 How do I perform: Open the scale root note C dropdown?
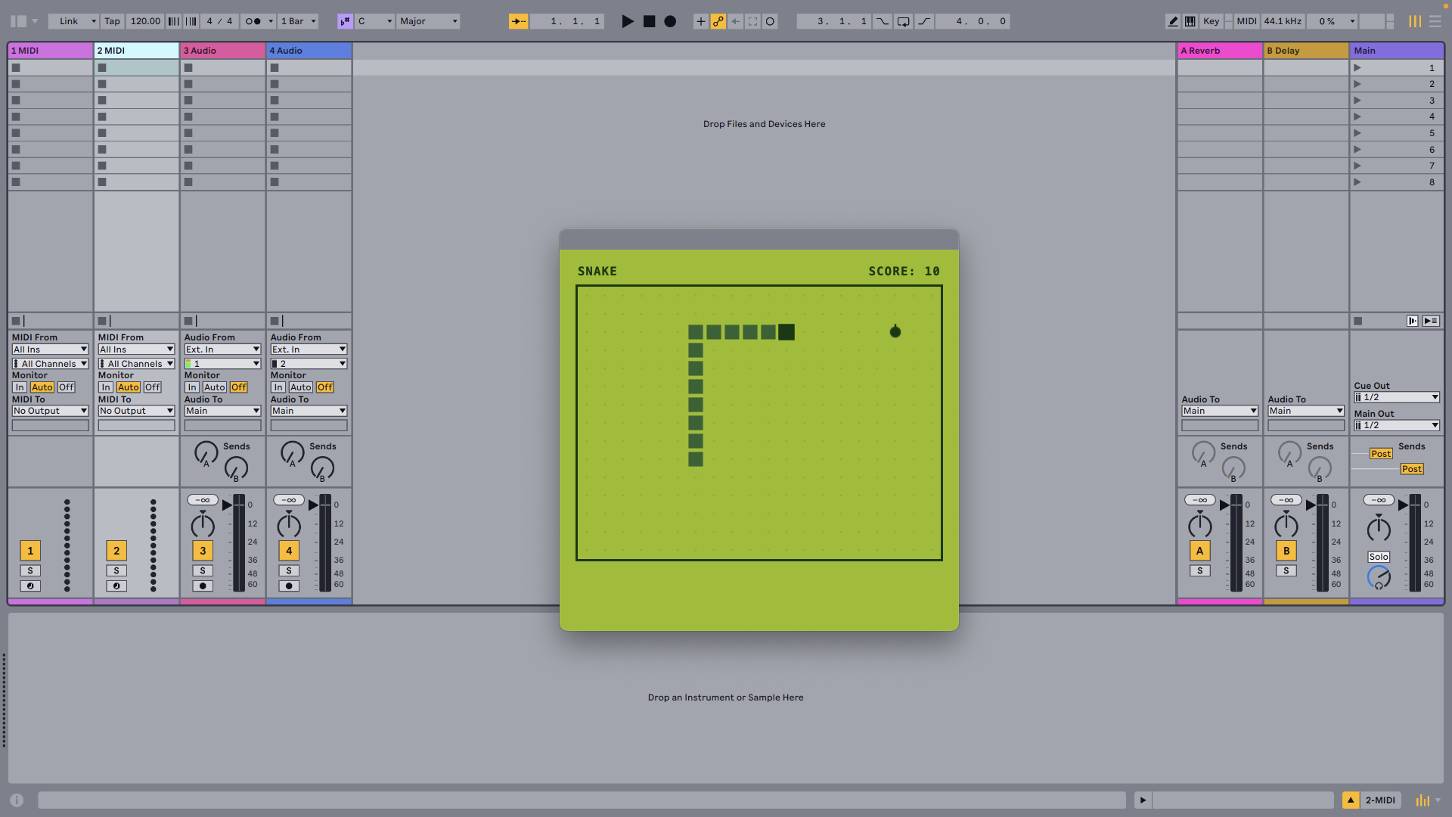(x=374, y=21)
